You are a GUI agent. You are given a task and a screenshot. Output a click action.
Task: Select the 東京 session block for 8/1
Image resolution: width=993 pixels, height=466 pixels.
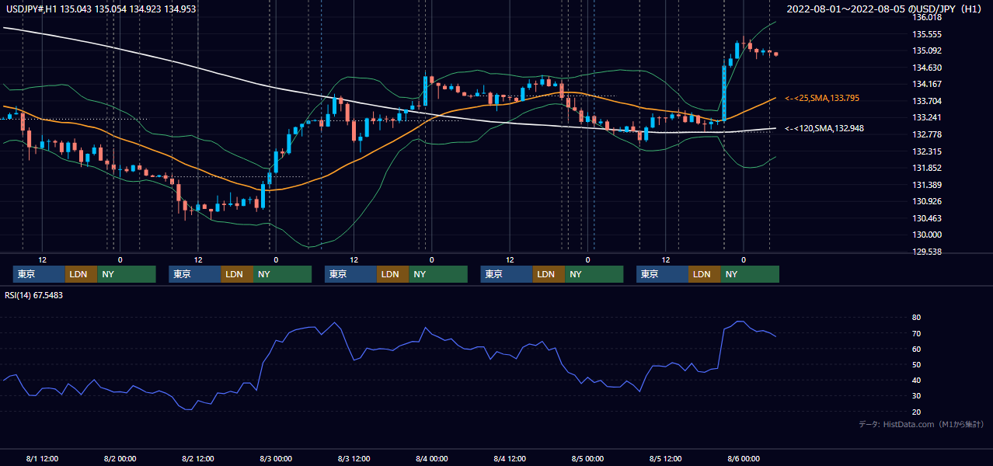coord(39,274)
